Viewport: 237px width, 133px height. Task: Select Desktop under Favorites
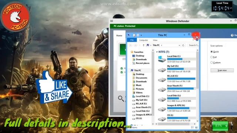click(140, 56)
